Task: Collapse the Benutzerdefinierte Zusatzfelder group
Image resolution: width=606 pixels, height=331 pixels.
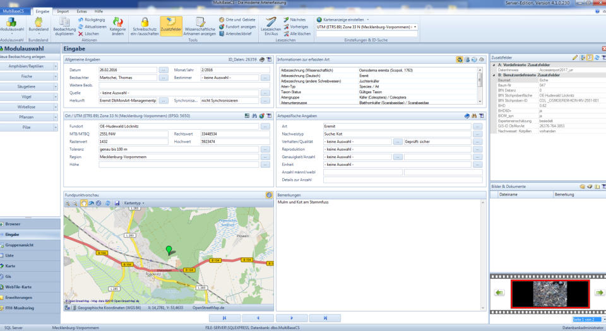Action: pyautogui.click(x=493, y=75)
